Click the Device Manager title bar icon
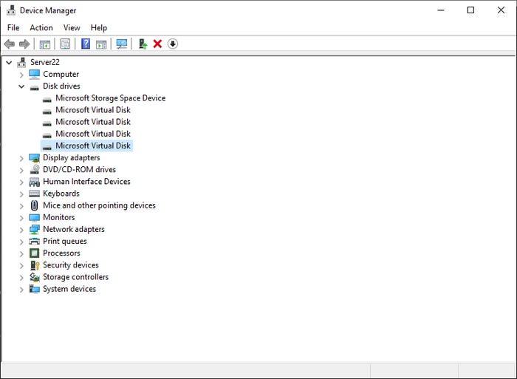This screenshot has height=379, width=517. click(11, 10)
